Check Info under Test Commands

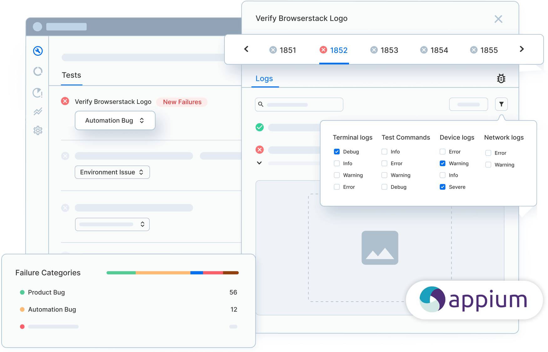pos(384,152)
